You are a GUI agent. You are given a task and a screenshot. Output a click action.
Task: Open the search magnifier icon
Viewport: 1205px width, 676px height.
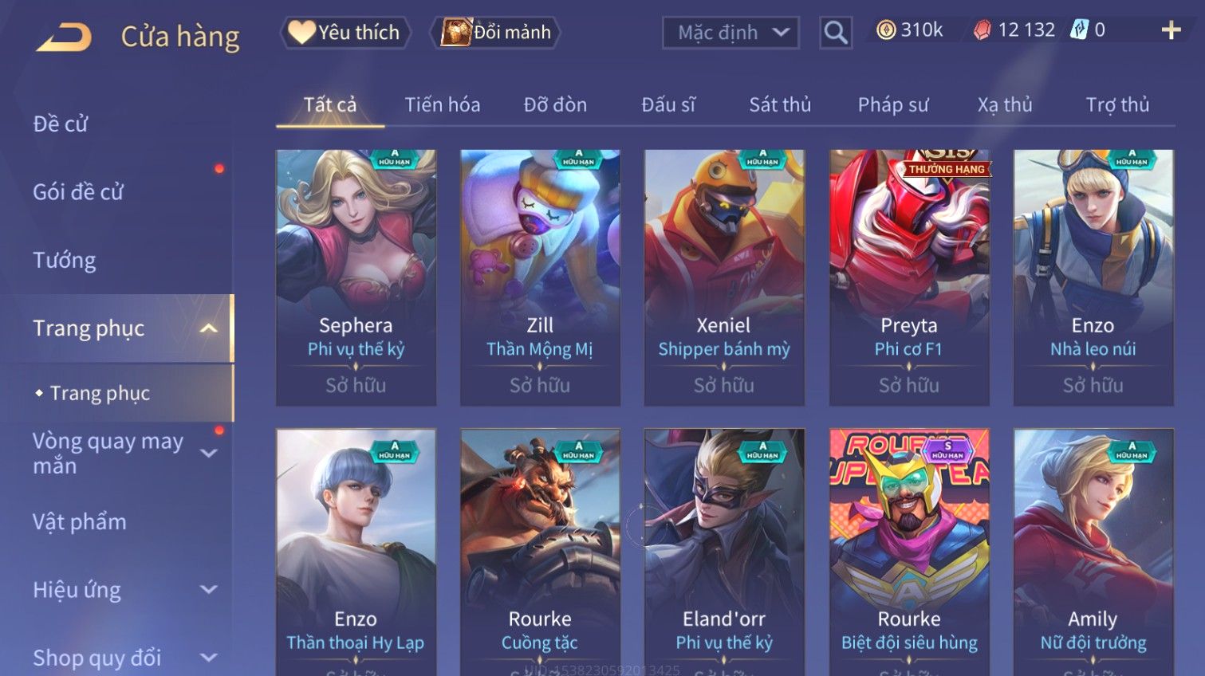835,33
